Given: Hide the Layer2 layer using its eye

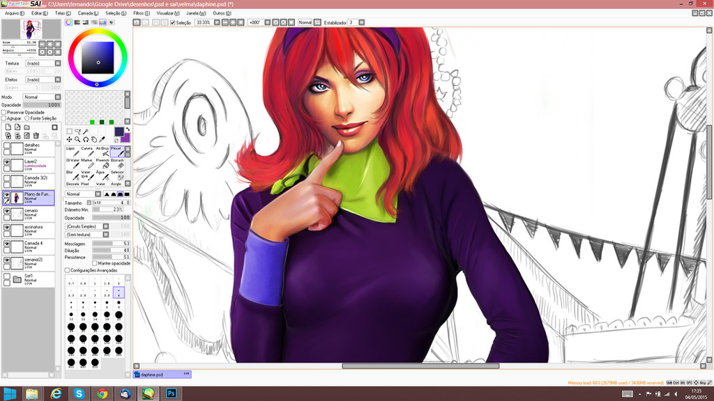Looking at the screenshot, I should pyautogui.click(x=7, y=162).
